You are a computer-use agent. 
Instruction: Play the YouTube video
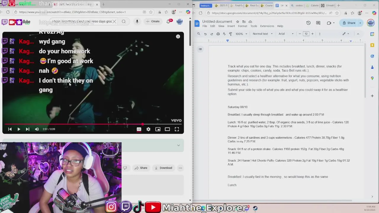tap(19, 129)
